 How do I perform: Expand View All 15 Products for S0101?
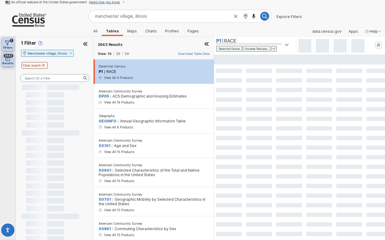[x=116, y=152]
